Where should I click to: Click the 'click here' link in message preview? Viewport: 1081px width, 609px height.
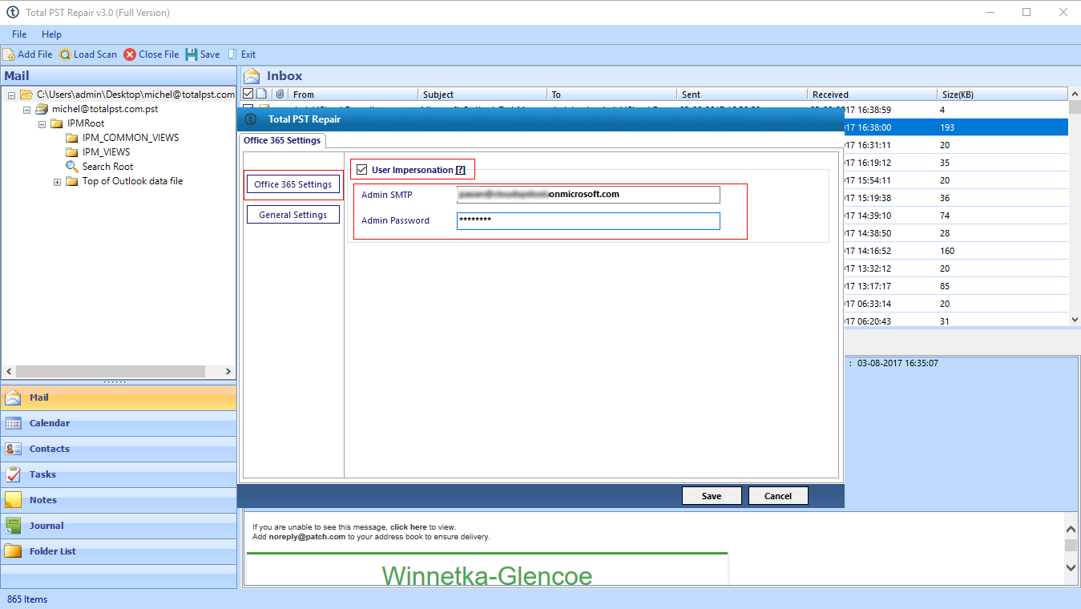pos(409,527)
